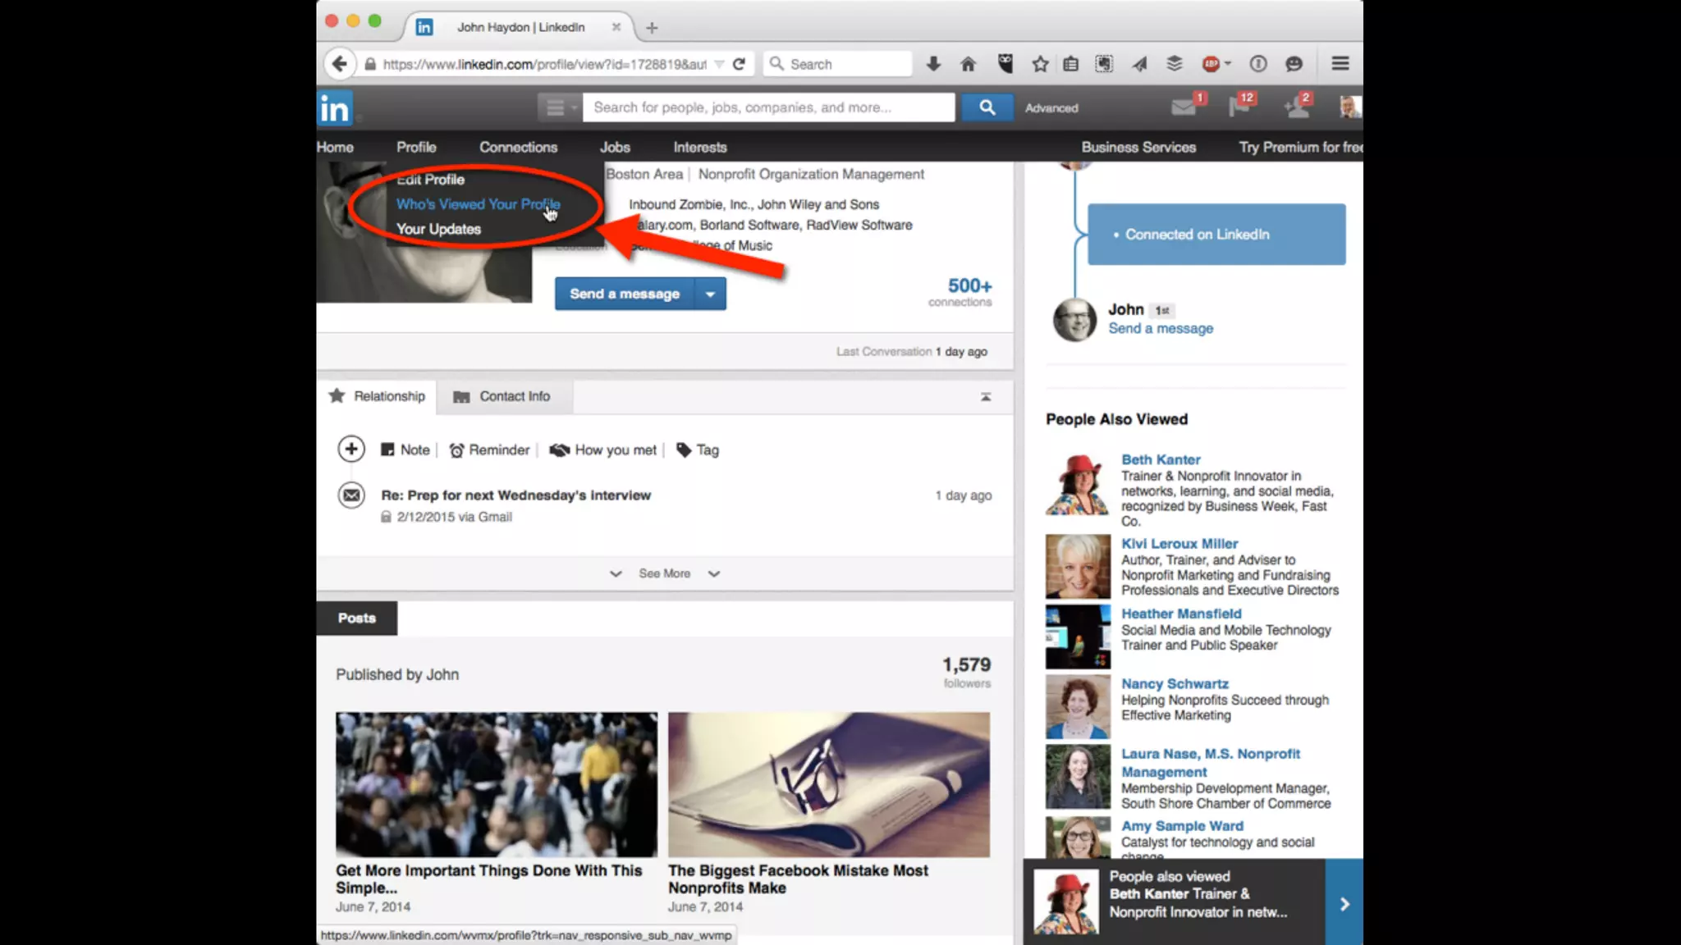Click the red Adblock Plus icon
This screenshot has height=945, width=1681.
coord(1210,64)
